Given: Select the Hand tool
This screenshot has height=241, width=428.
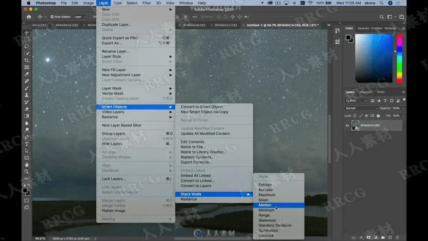Looking at the screenshot, I should (x=27, y=165).
